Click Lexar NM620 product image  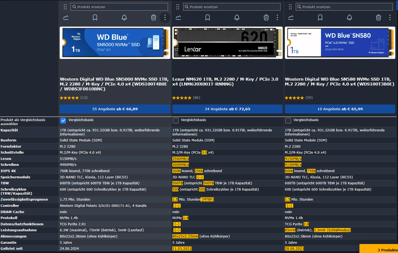click(227, 43)
